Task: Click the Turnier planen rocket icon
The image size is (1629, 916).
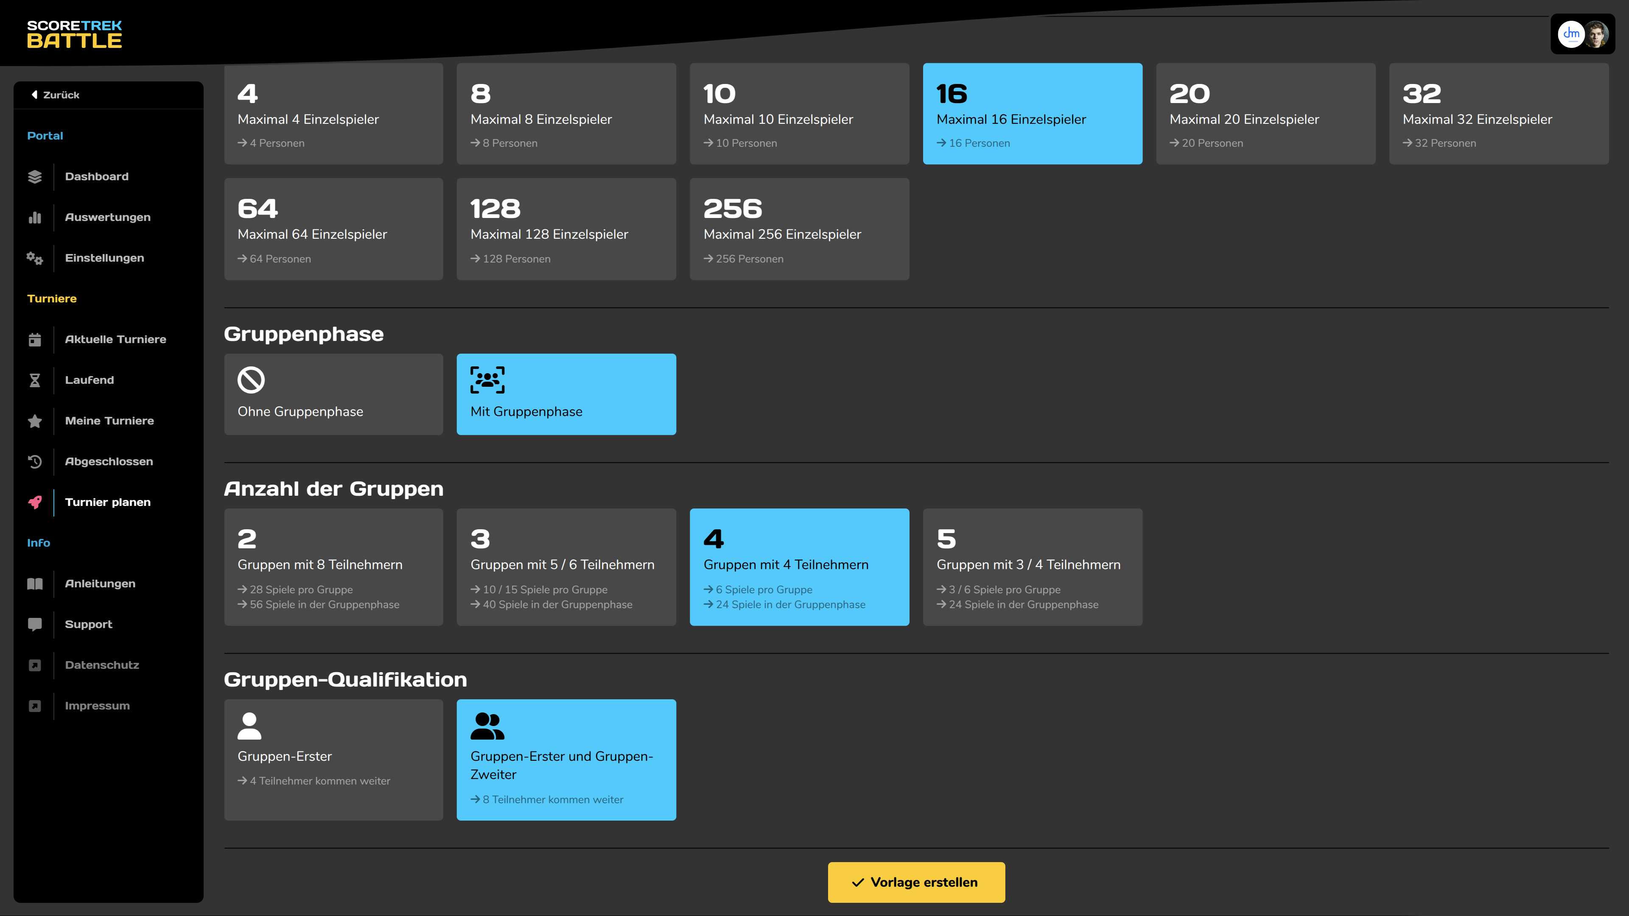Action: (x=35, y=503)
